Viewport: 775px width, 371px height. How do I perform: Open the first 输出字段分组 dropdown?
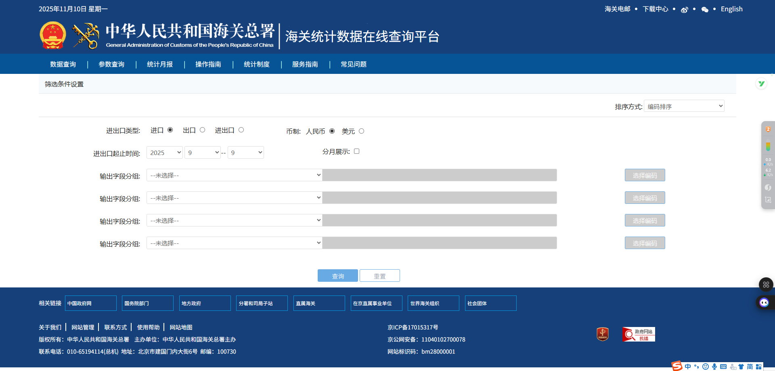(x=234, y=175)
